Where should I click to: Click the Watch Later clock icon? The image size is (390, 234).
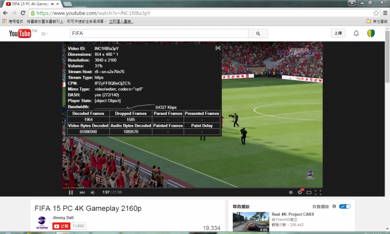coord(291,192)
